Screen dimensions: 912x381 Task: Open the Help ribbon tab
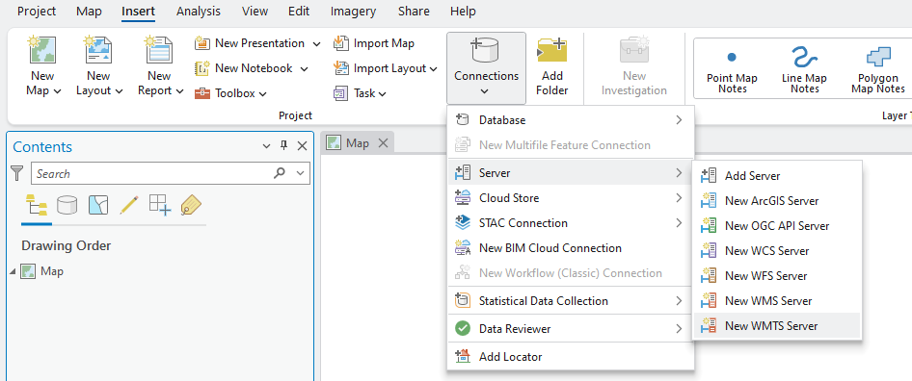pyautogui.click(x=463, y=11)
